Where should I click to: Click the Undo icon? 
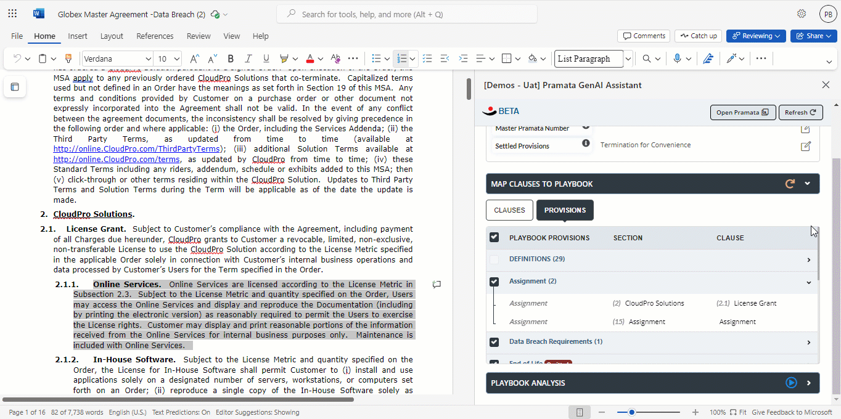pyautogui.click(x=17, y=59)
